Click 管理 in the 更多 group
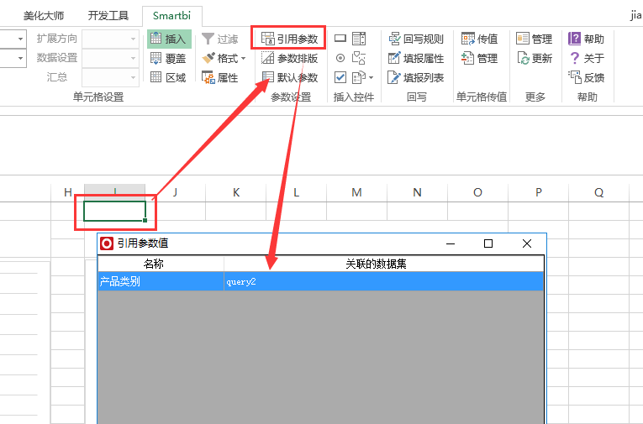This screenshot has width=643, height=424. point(534,39)
